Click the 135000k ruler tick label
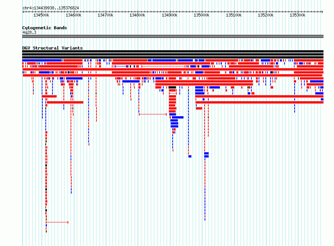 (202, 15)
